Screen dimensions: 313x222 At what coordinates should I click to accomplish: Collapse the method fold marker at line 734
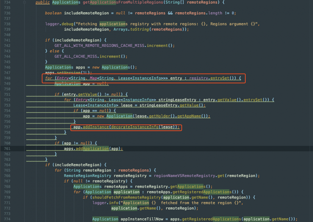(x=24, y=3)
